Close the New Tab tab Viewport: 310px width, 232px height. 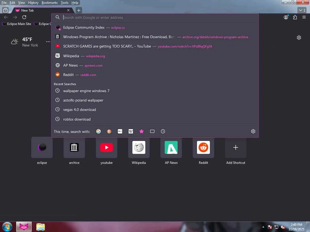(68, 10)
